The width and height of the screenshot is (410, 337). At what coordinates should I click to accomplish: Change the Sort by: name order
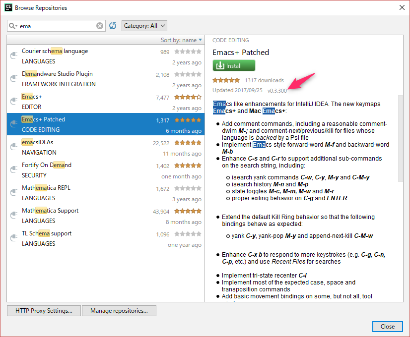pos(181,40)
